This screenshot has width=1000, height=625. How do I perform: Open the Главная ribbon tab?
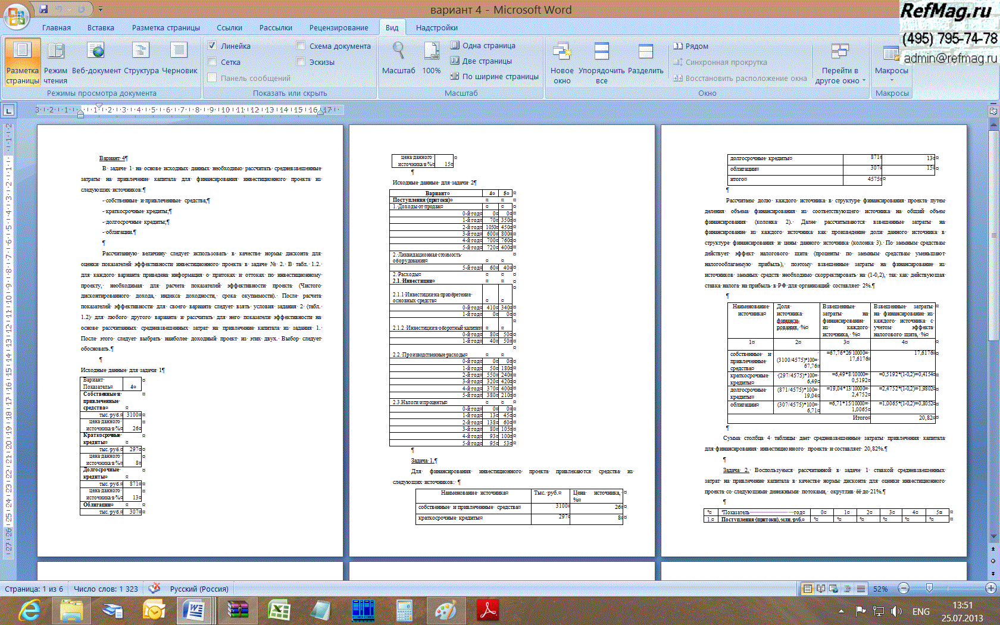coord(57,28)
